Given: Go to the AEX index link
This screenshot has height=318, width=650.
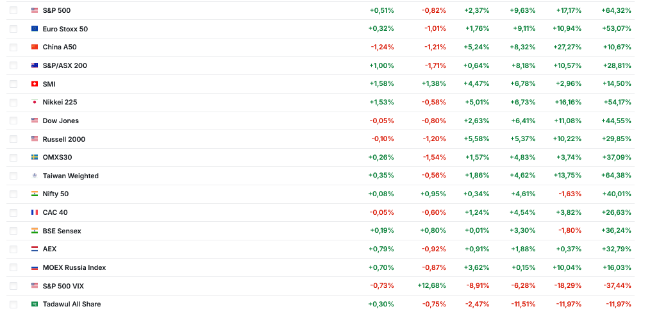Looking at the screenshot, I should 49,249.
